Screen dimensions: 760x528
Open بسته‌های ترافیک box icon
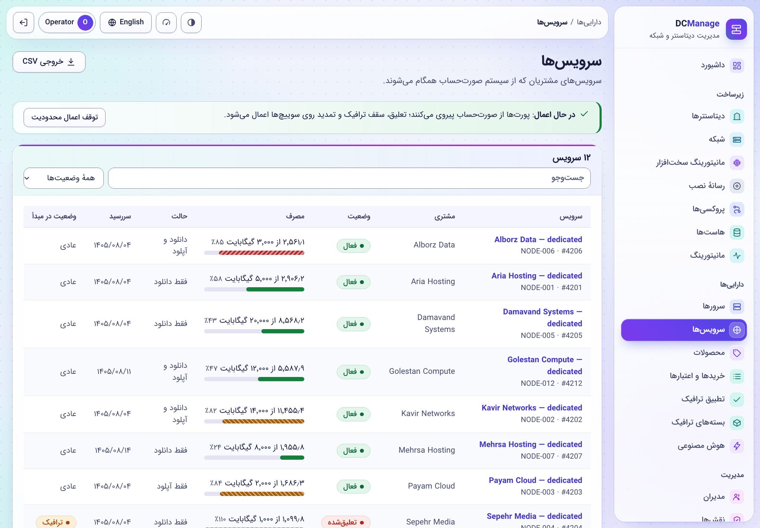737,423
